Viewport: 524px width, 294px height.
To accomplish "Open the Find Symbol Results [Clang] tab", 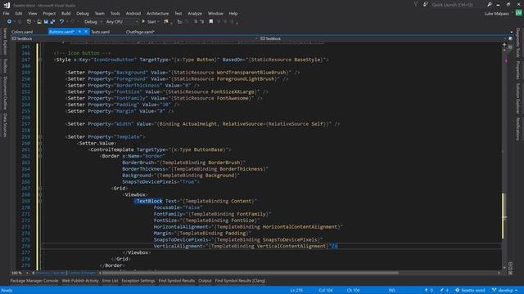I will pos(240,281).
